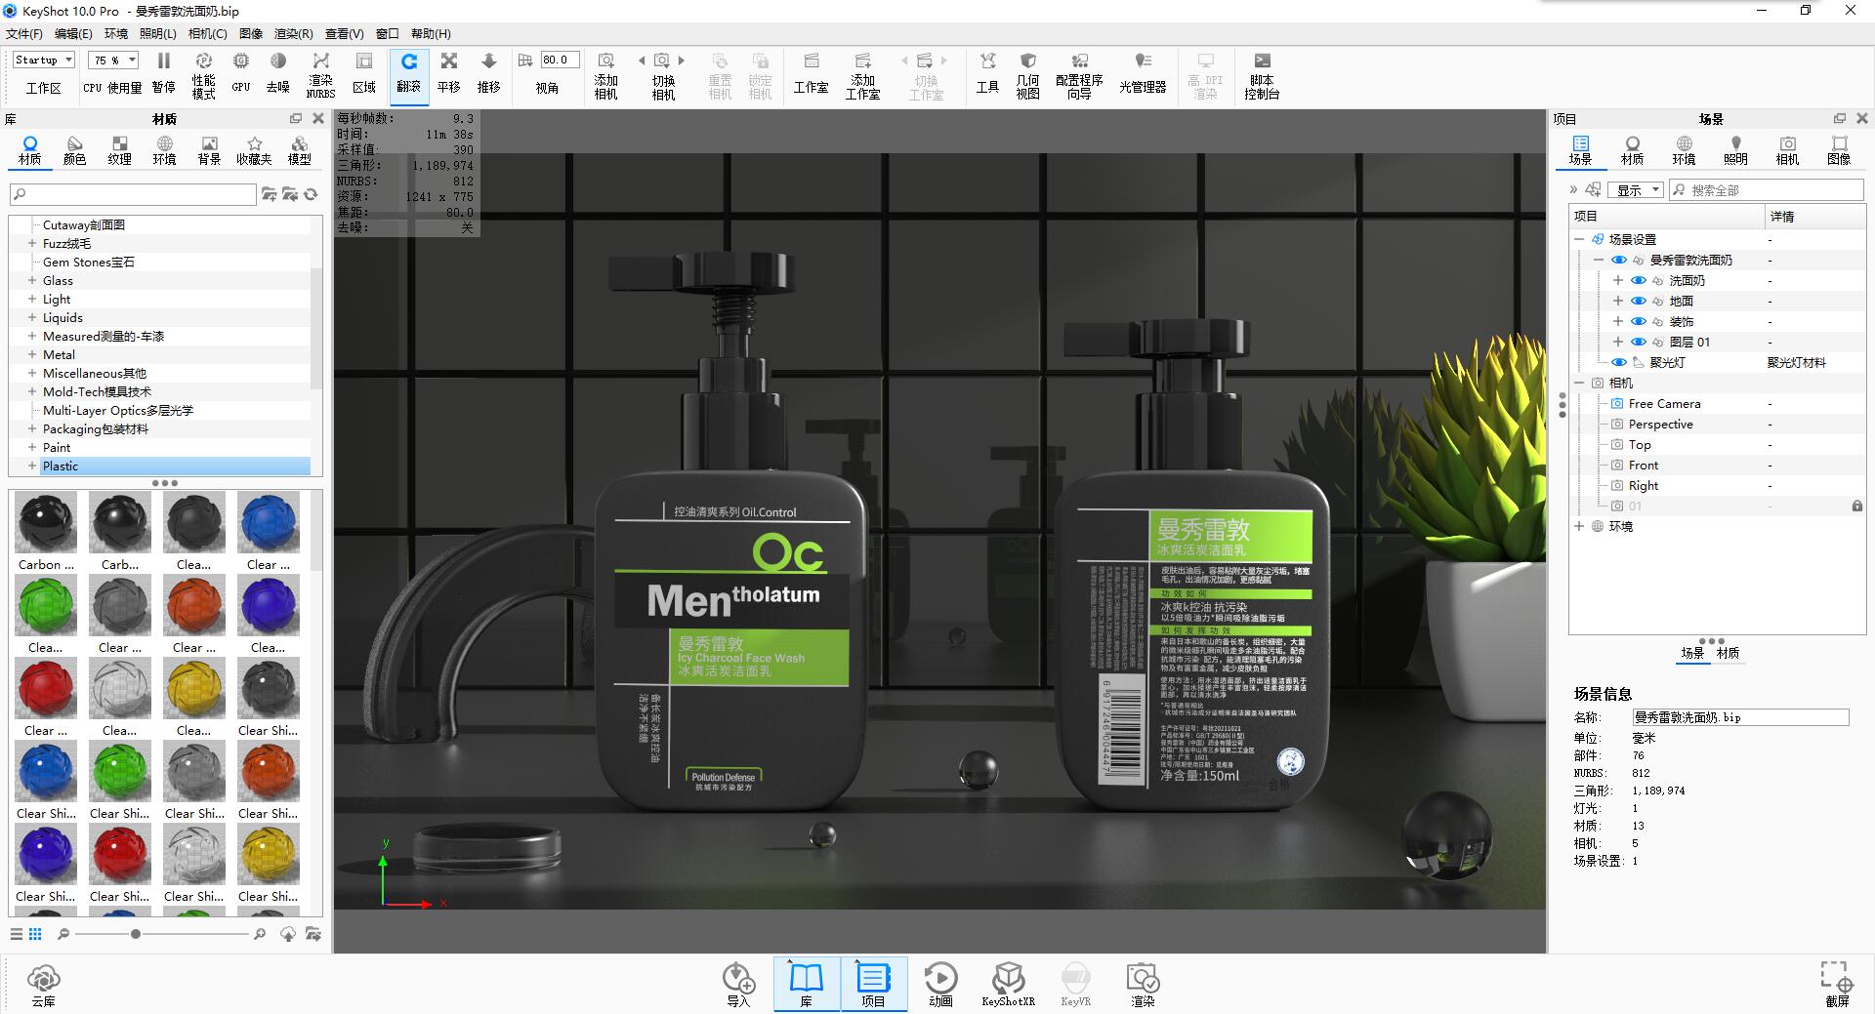Hide the 装饰 model group
1875x1014 pixels.
point(1639,322)
